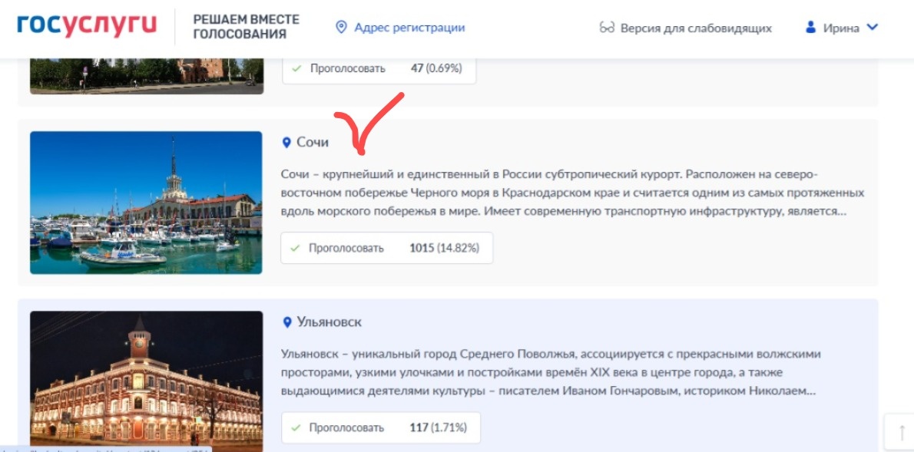Screen dimensions: 914x452
Task: Click the checkmark in the Сочи Проголосовать button
Action: [296, 248]
